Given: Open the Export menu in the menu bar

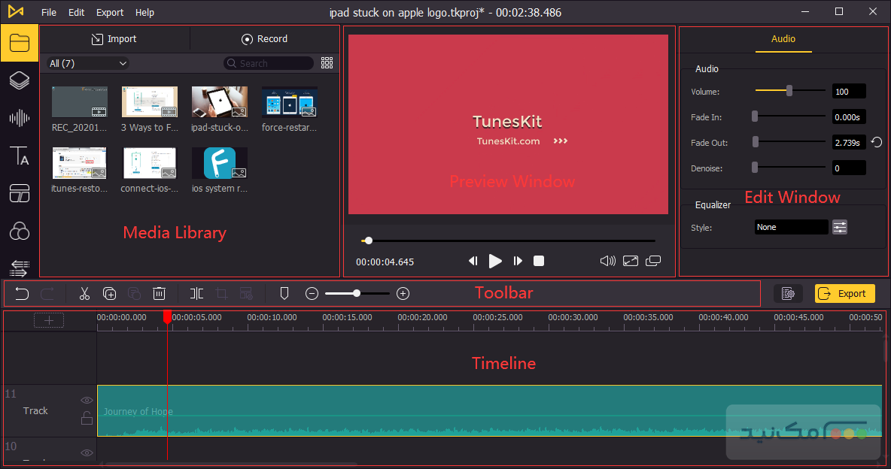Looking at the screenshot, I should pos(110,12).
